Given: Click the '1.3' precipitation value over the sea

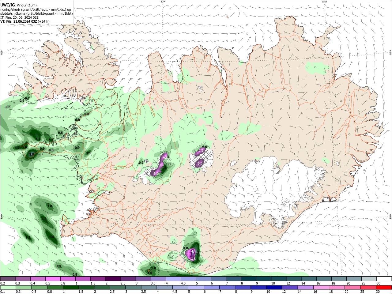Looking at the screenshot, I should 44,219.
